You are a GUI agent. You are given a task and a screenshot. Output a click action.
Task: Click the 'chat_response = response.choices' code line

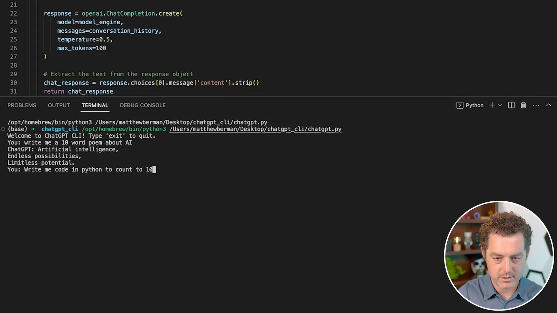tap(151, 83)
